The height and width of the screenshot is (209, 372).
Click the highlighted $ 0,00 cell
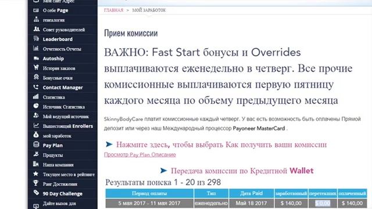323,203
